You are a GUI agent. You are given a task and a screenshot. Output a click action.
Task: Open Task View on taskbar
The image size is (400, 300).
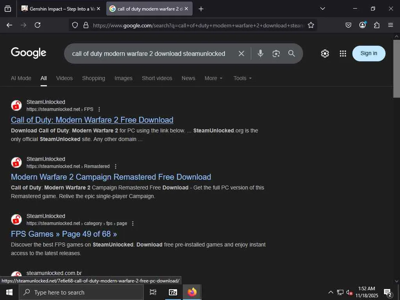coord(153,292)
